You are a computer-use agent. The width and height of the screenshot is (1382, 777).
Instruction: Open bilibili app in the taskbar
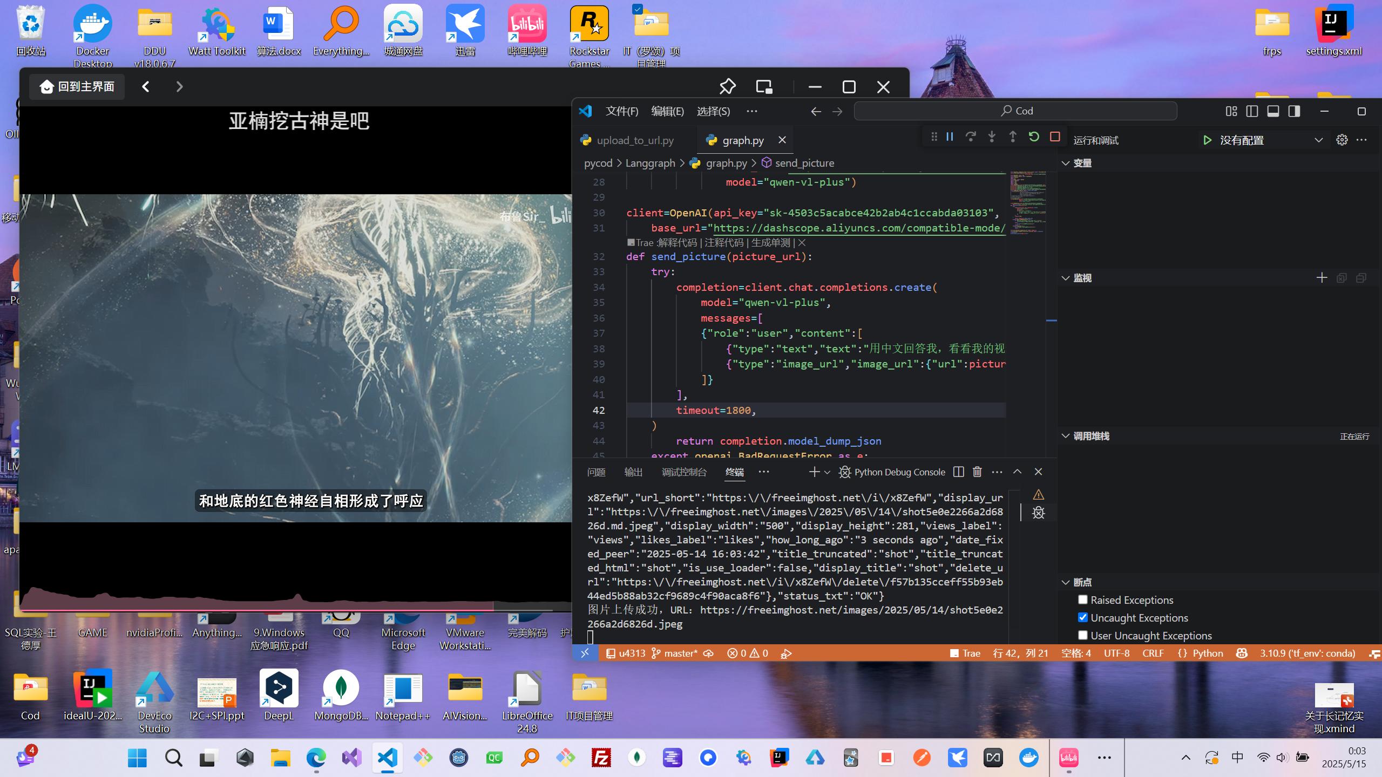1068,758
